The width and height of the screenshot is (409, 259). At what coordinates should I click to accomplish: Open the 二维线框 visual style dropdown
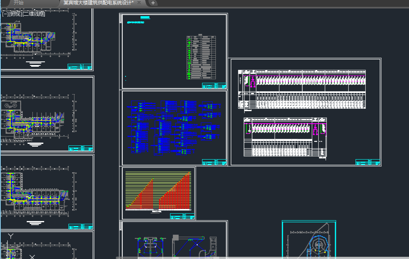tap(34, 14)
